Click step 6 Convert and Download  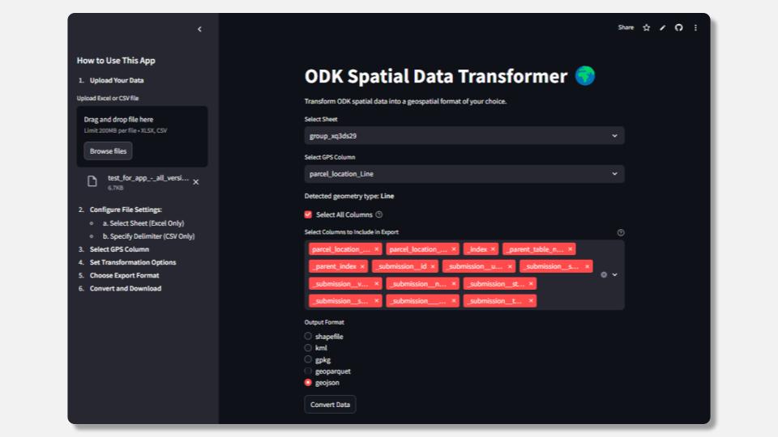pyautogui.click(x=126, y=288)
